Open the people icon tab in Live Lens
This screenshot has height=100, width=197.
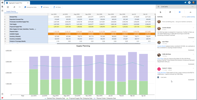point(190,12)
